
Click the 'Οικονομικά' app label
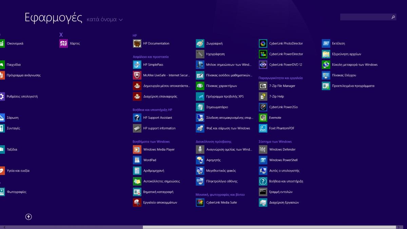(15, 43)
